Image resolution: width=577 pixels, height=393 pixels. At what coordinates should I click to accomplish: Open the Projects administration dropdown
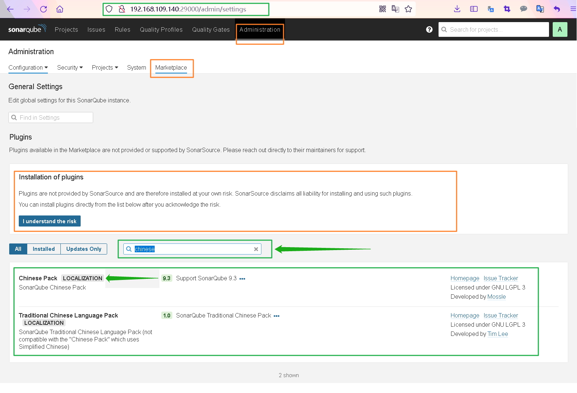[x=105, y=67]
